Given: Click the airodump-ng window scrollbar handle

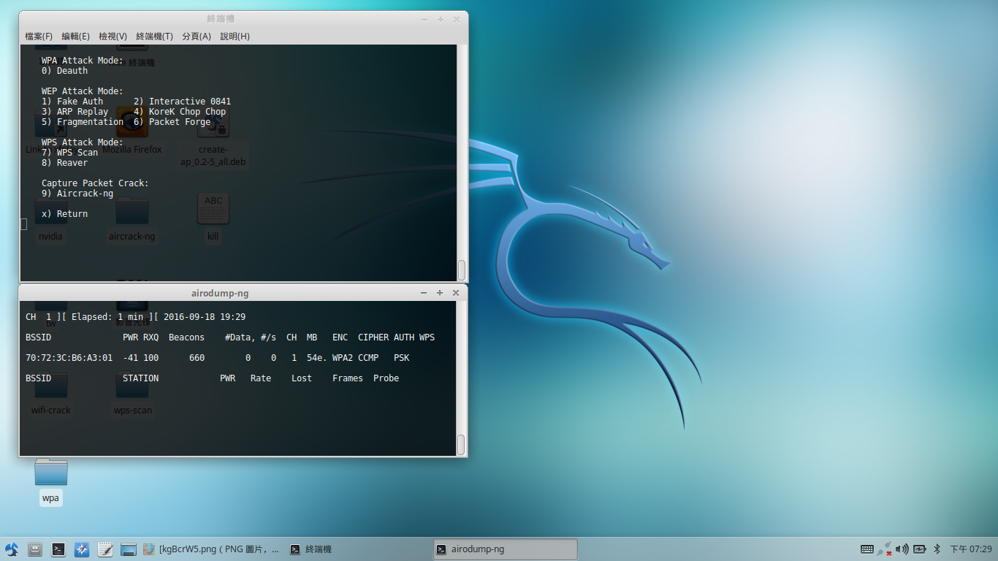Looking at the screenshot, I should point(461,444).
